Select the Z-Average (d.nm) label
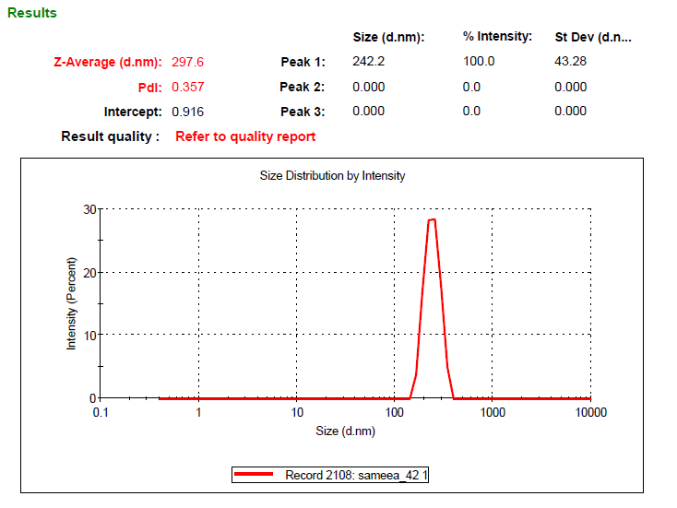 [108, 62]
